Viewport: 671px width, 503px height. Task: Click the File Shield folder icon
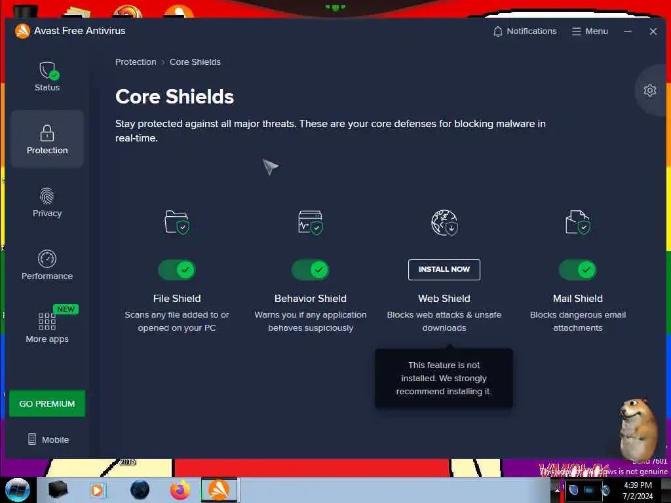[177, 222]
